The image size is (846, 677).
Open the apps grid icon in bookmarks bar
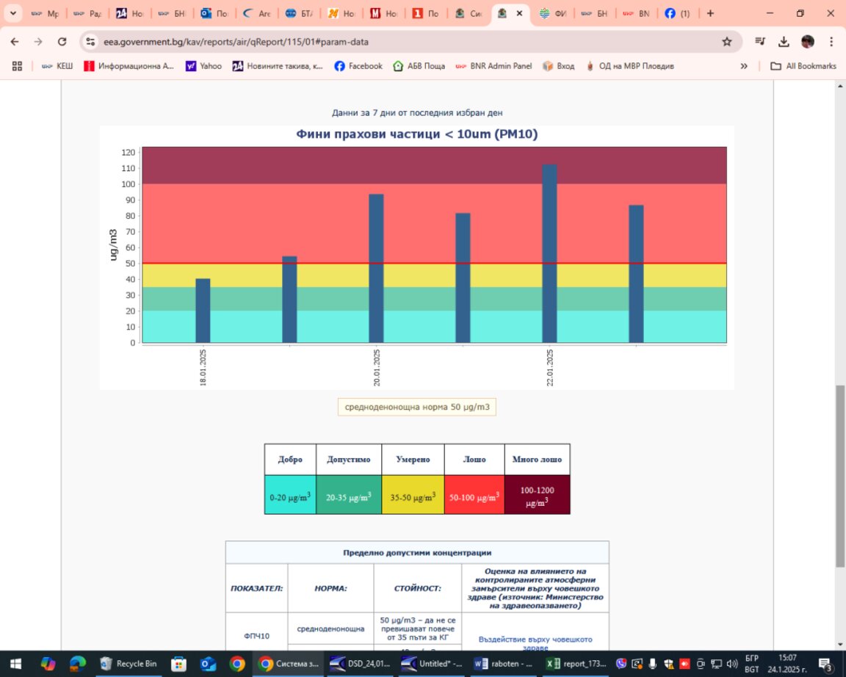[x=17, y=66]
